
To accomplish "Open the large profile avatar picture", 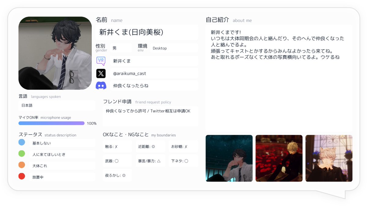I will pos(55,53).
